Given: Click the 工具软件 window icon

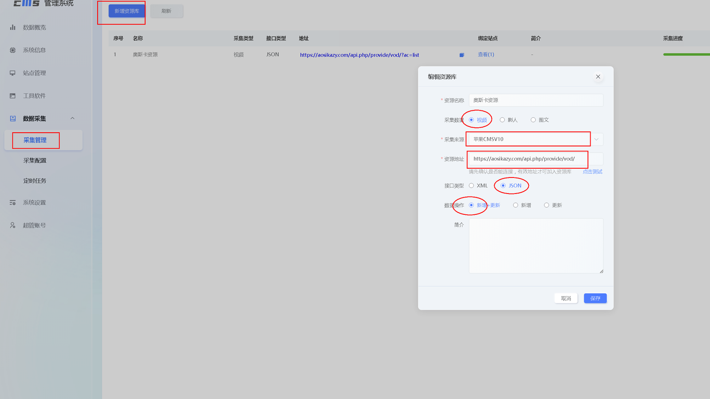Looking at the screenshot, I should click(12, 96).
